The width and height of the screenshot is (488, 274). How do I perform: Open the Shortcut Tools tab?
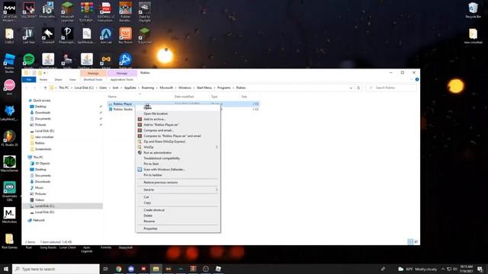[93, 80]
